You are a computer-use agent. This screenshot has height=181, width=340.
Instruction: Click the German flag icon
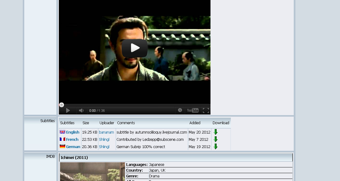point(62,146)
